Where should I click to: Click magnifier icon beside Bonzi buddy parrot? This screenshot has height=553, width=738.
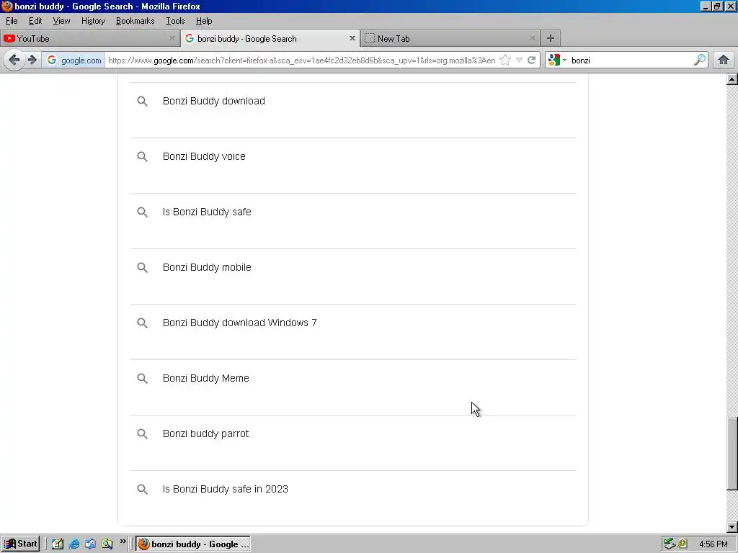(142, 434)
